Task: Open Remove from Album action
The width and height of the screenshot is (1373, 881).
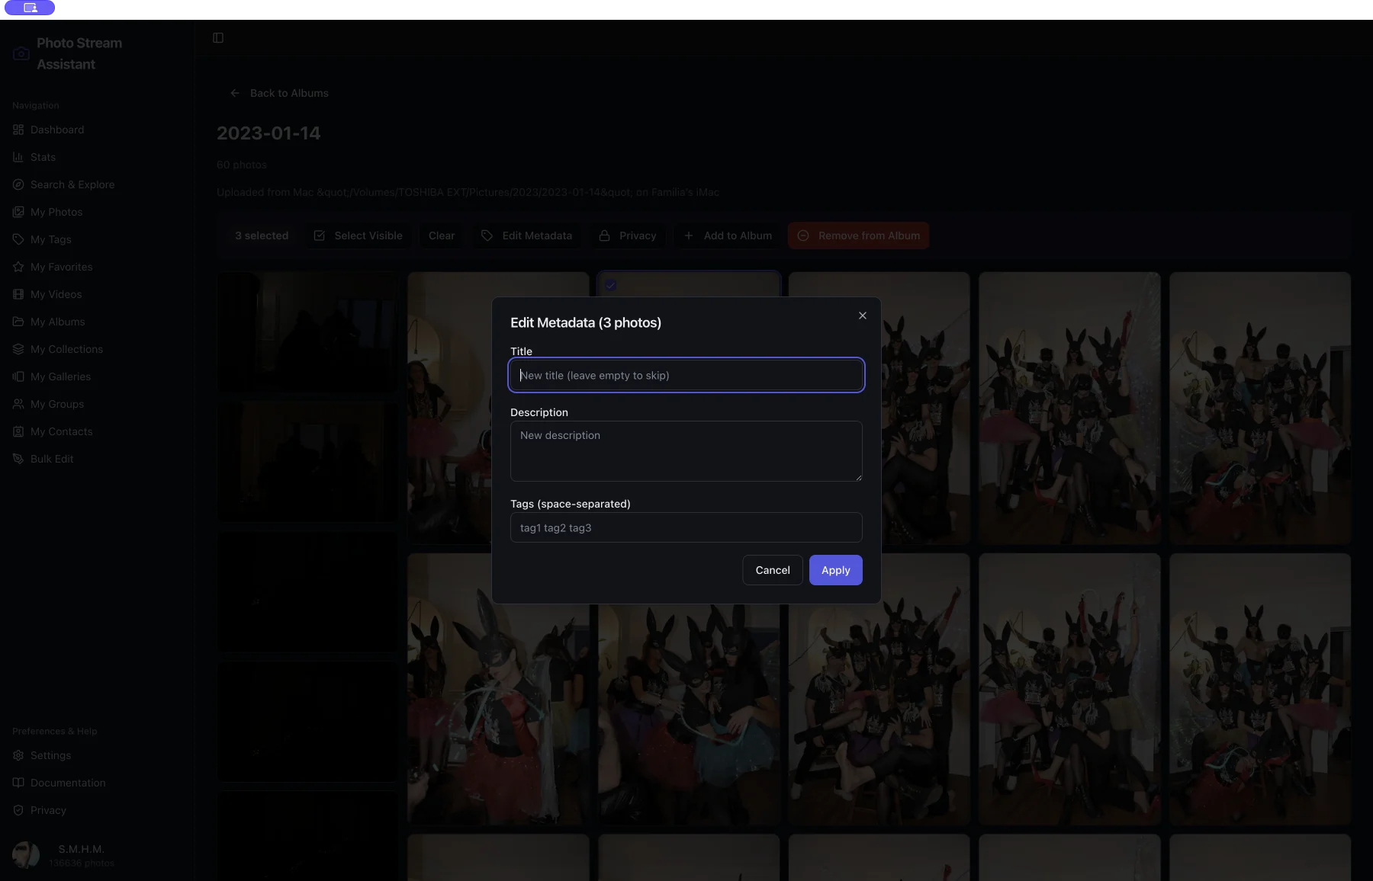Action: (858, 235)
